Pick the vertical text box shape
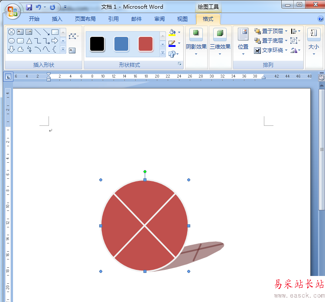Viewport: 325px width, 302px height. tap(29, 32)
